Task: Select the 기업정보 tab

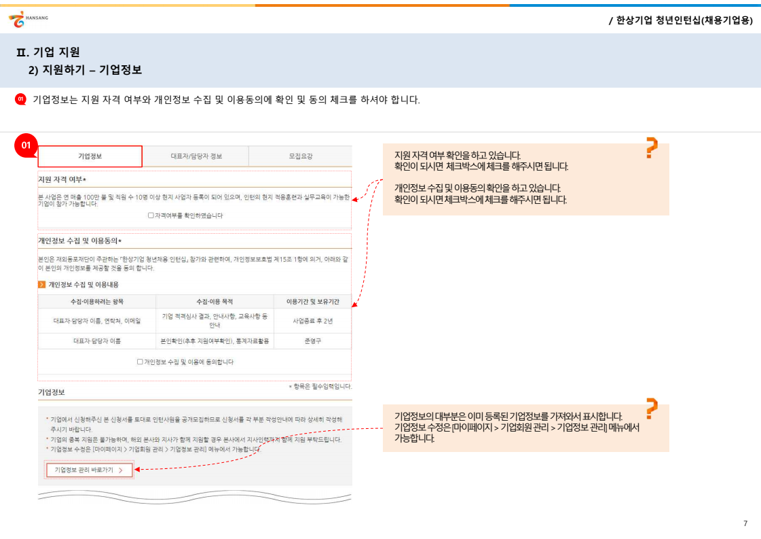Action: coord(90,156)
